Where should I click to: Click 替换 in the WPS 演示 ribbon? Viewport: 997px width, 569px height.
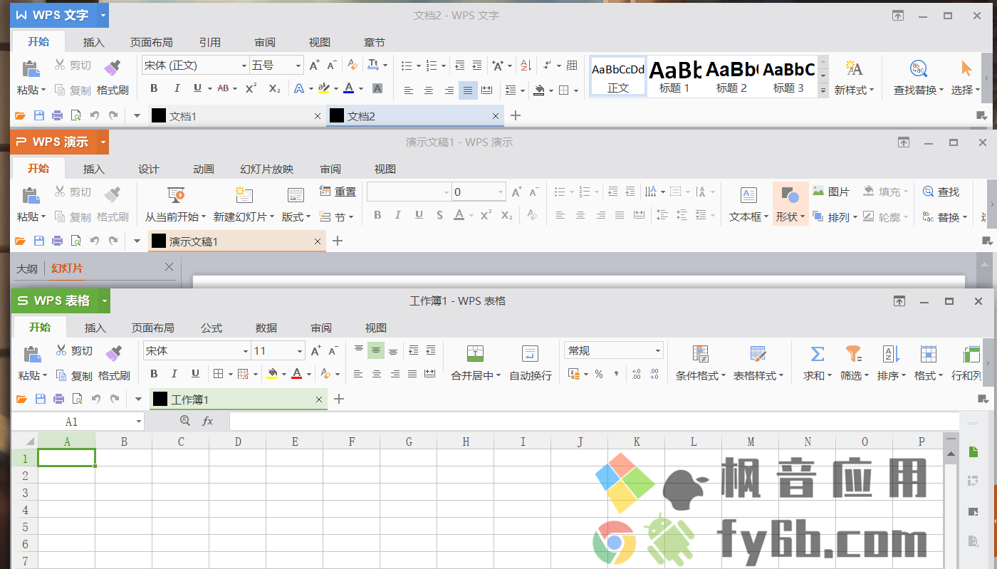(x=944, y=217)
